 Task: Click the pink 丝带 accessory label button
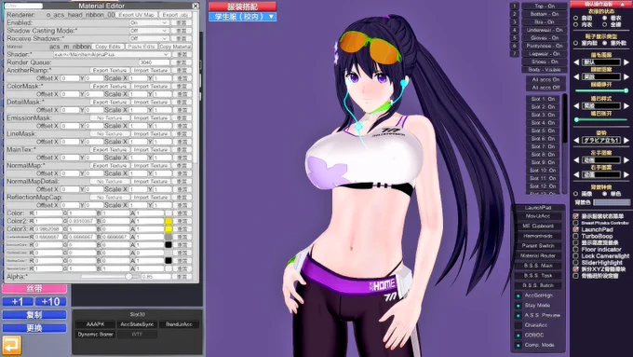click(x=34, y=289)
